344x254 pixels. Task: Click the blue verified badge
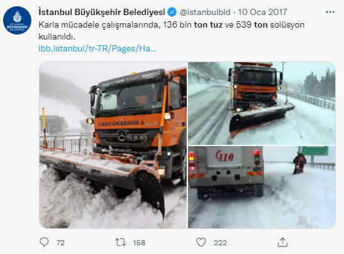[x=172, y=12]
